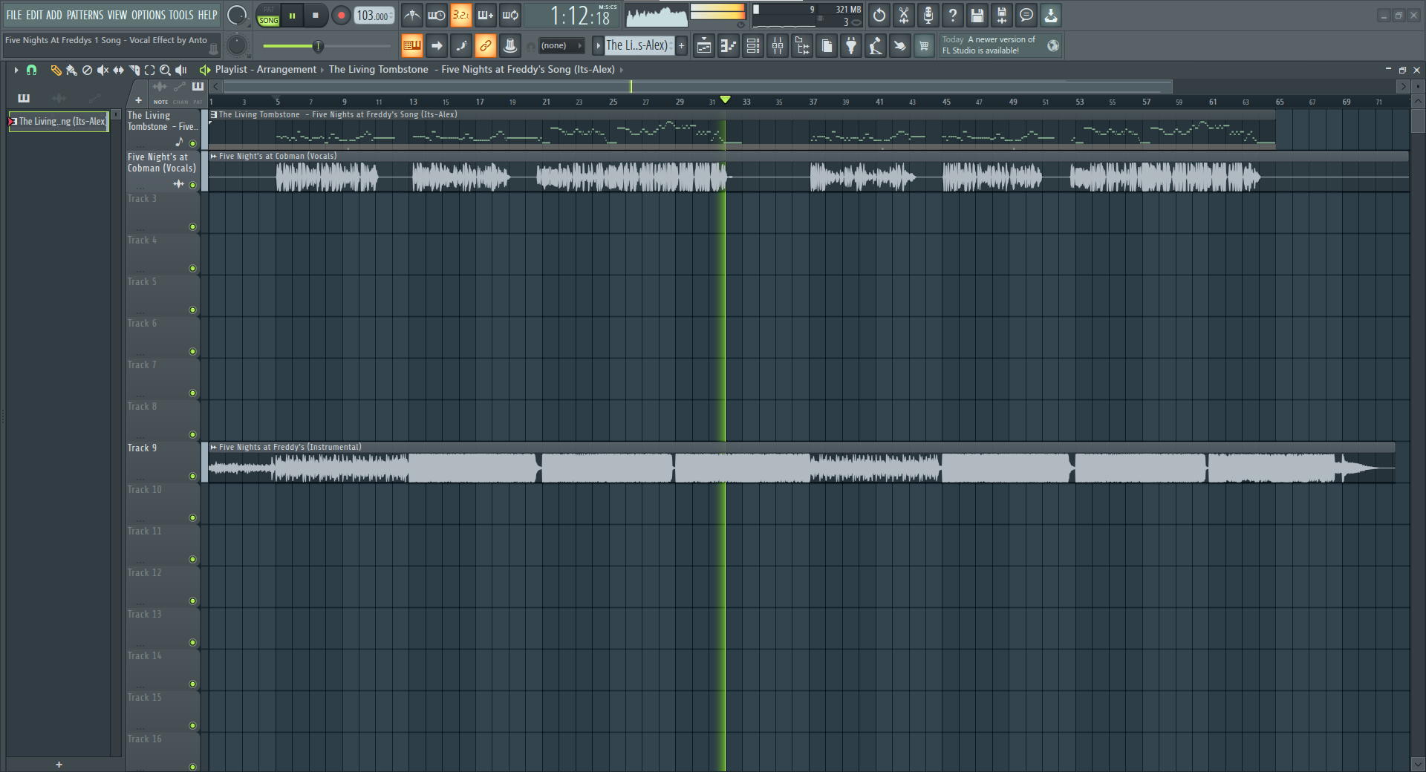Mute Track 9 with its green LED
The image size is (1426, 772).
(193, 477)
